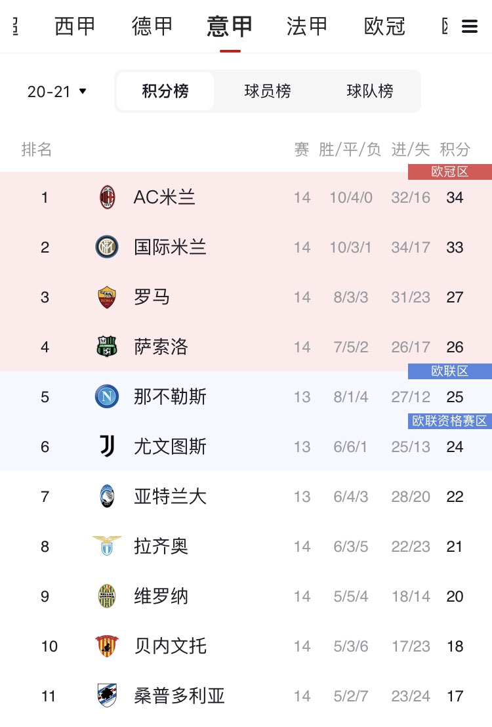Tap the Sampdoria club crest

[x=107, y=696]
